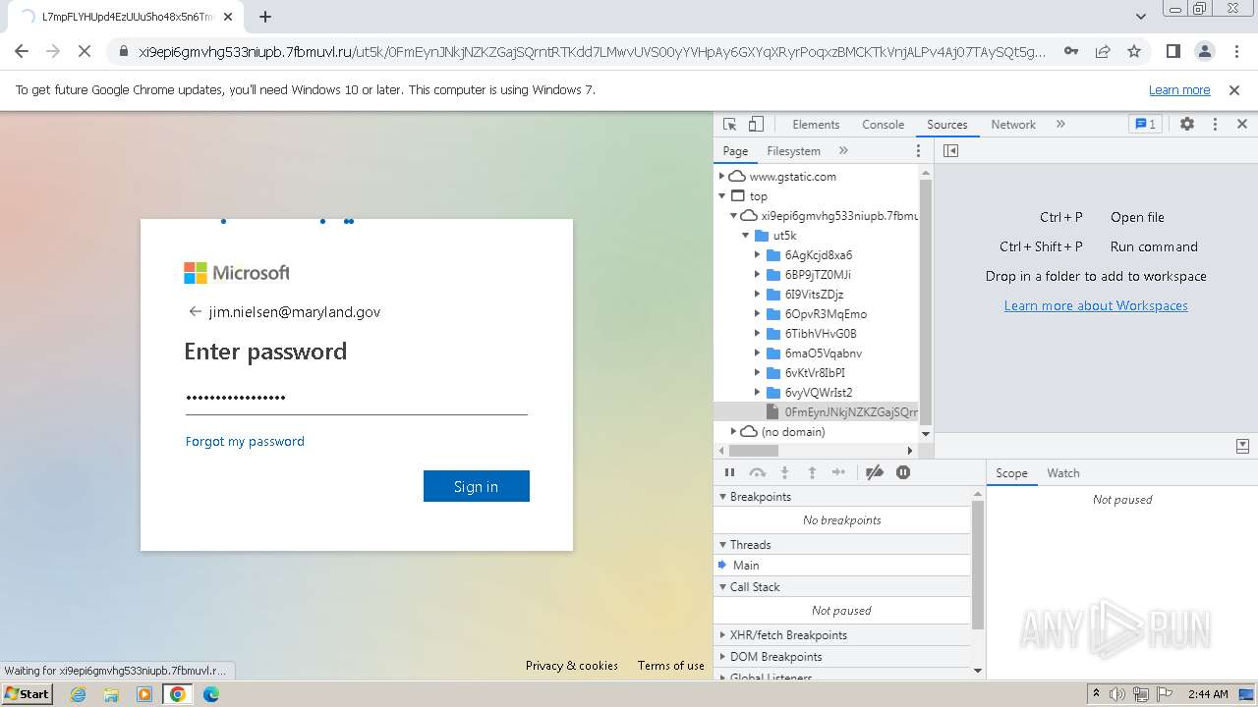This screenshot has height=707, width=1258.
Task: Hide the navigator sidebar toggle icon
Action: 950,151
